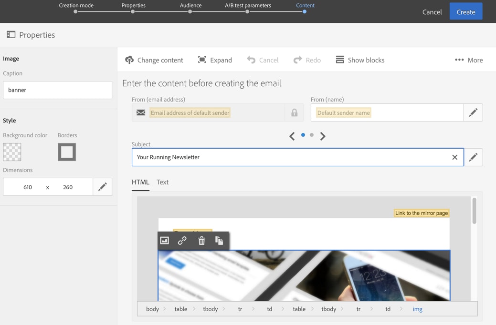Clear the subject field with X
The width and height of the screenshot is (496, 325).
point(455,157)
